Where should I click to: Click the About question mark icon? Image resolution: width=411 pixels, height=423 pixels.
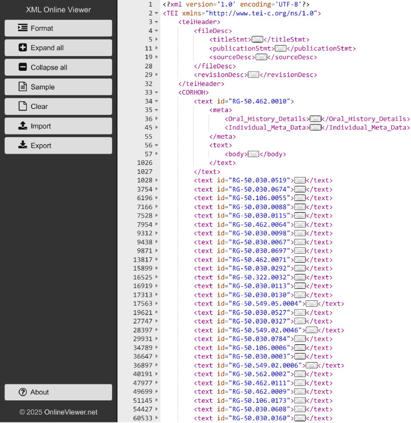(x=23, y=392)
